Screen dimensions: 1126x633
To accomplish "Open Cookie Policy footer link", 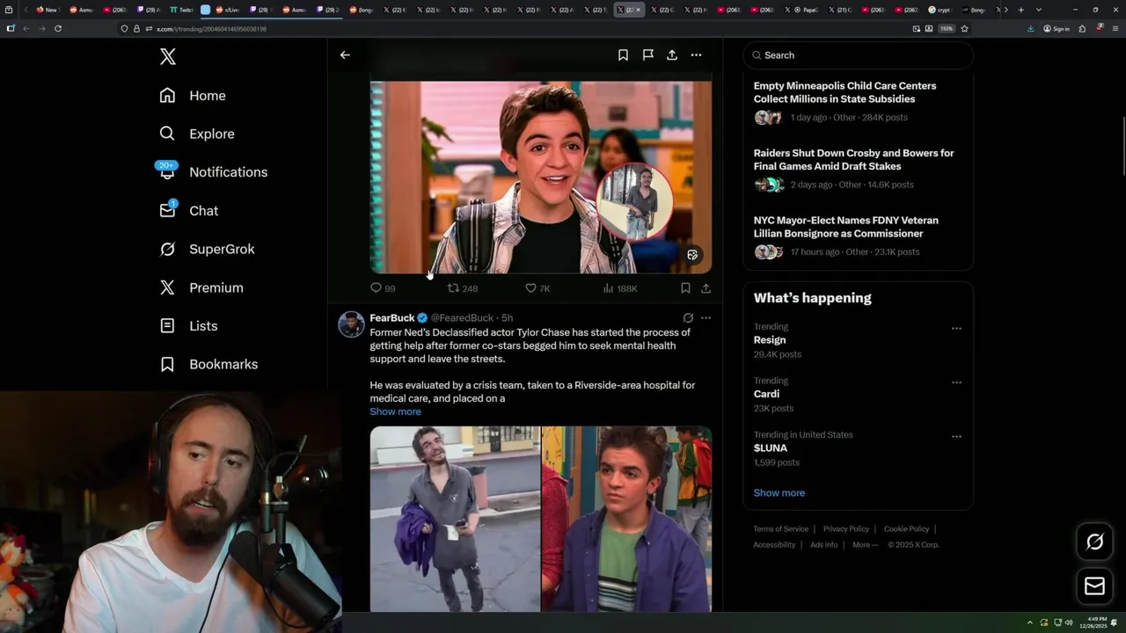I will (906, 529).
